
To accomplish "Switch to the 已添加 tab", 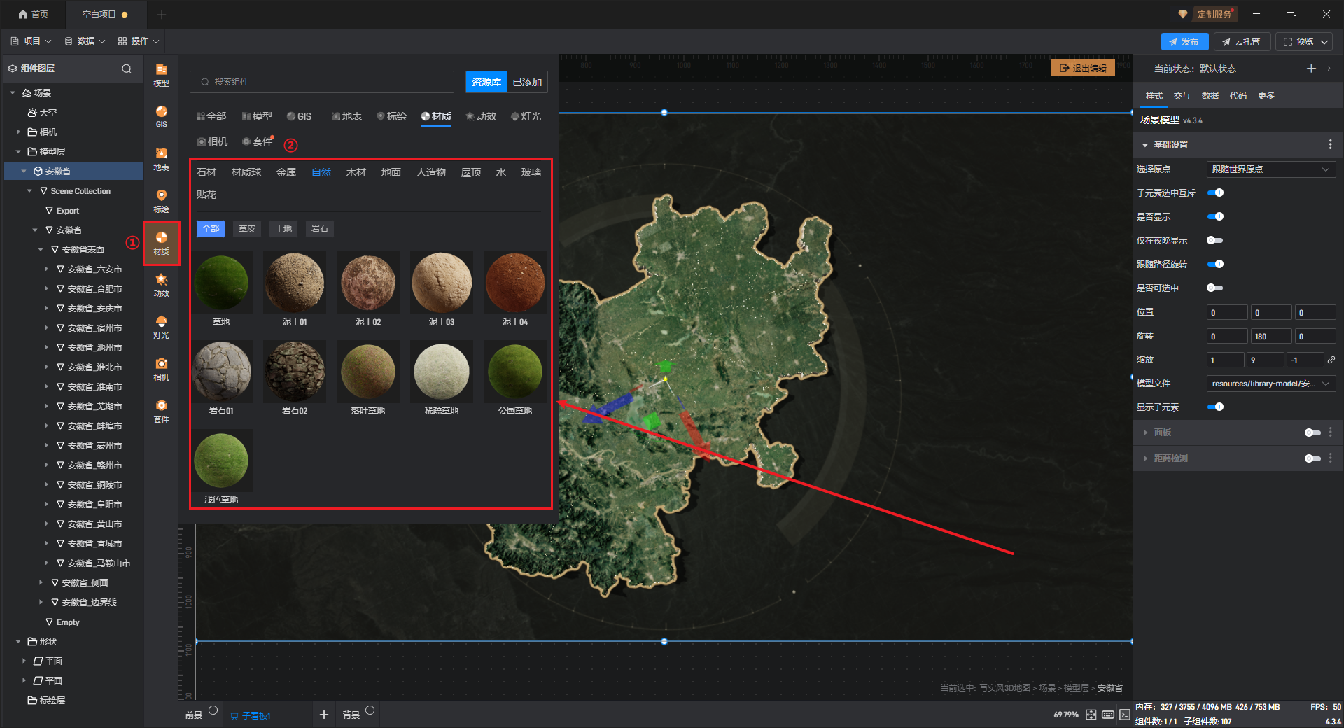I will [x=527, y=82].
